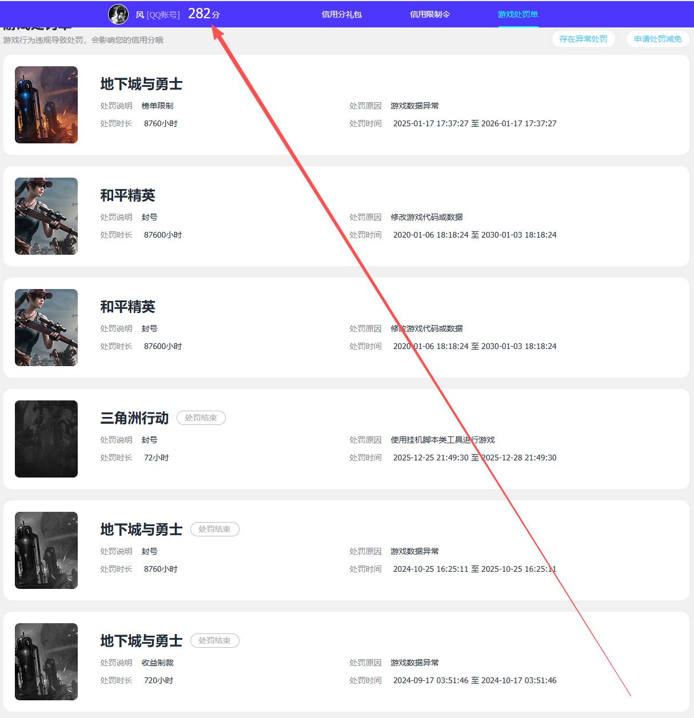Click the 申请处罚减免 button

[658, 39]
